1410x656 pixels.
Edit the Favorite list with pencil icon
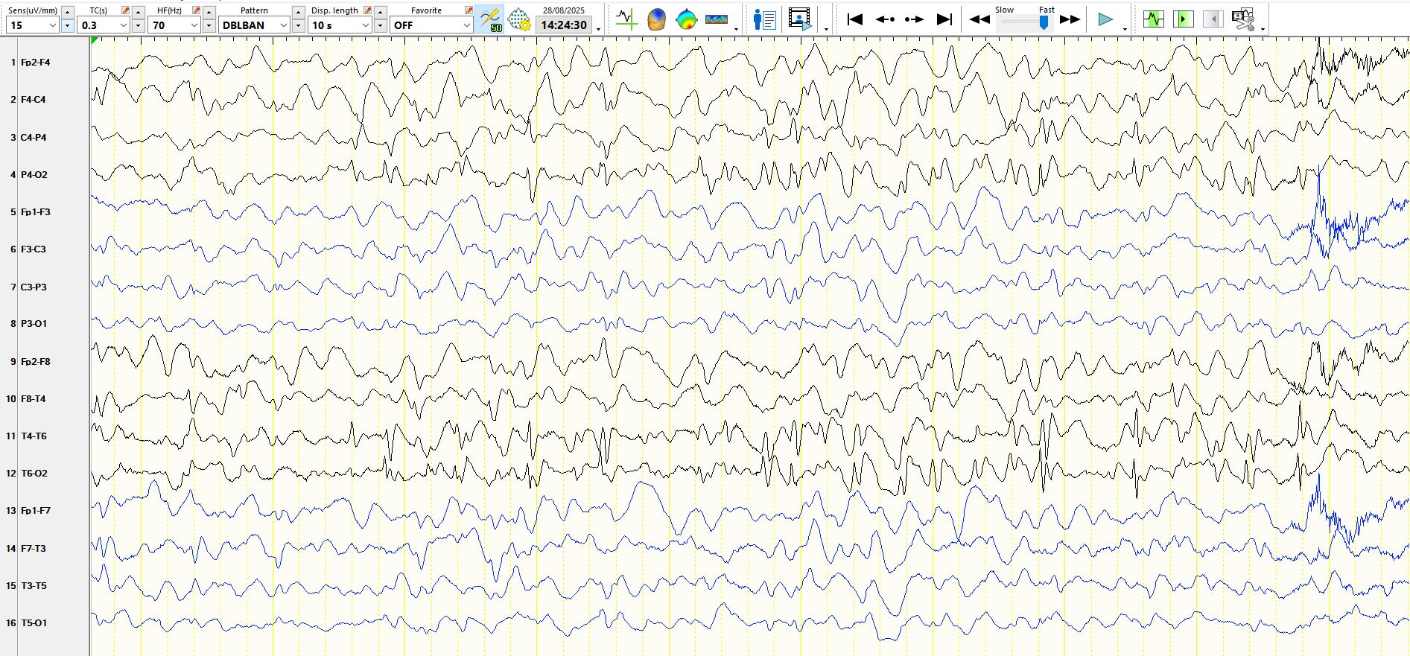click(x=469, y=10)
